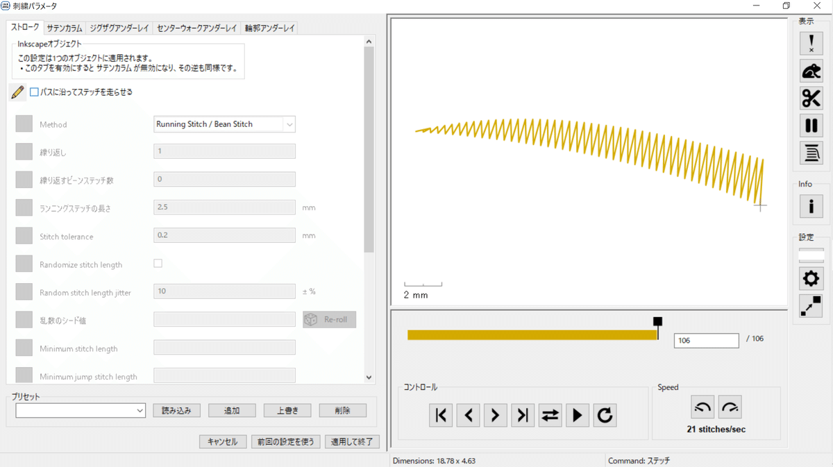Image resolution: width=833 pixels, height=467 pixels.
Task: Click the current stitch number field showing 106
Action: (x=706, y=341)
